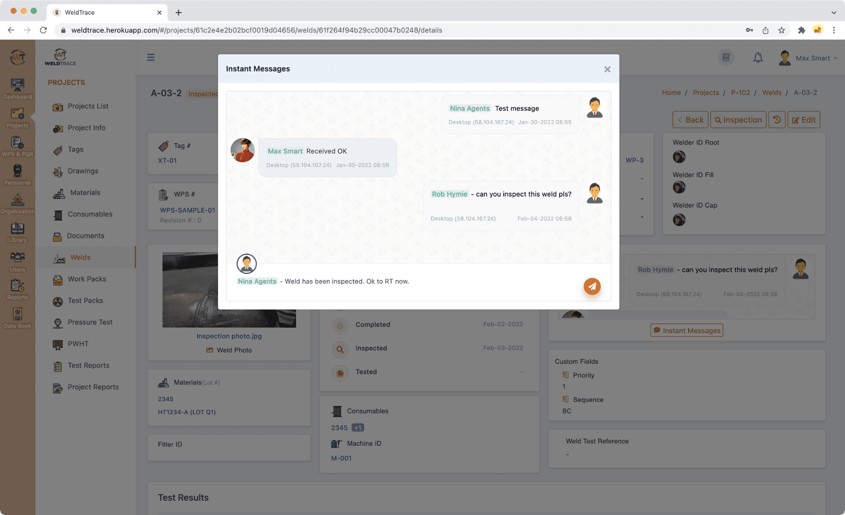Open the notifications bell
The width and height of the screenshot is (845, 515).
(758, 58)
